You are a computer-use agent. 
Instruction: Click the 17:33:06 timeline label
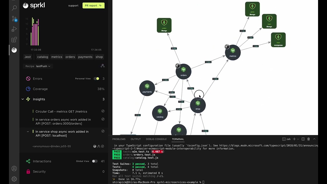pos(36,50)
